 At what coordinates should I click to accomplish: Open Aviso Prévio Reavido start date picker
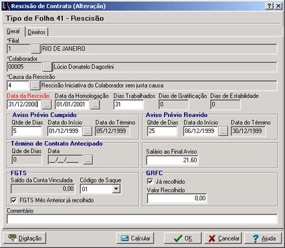tap(223, 131)
